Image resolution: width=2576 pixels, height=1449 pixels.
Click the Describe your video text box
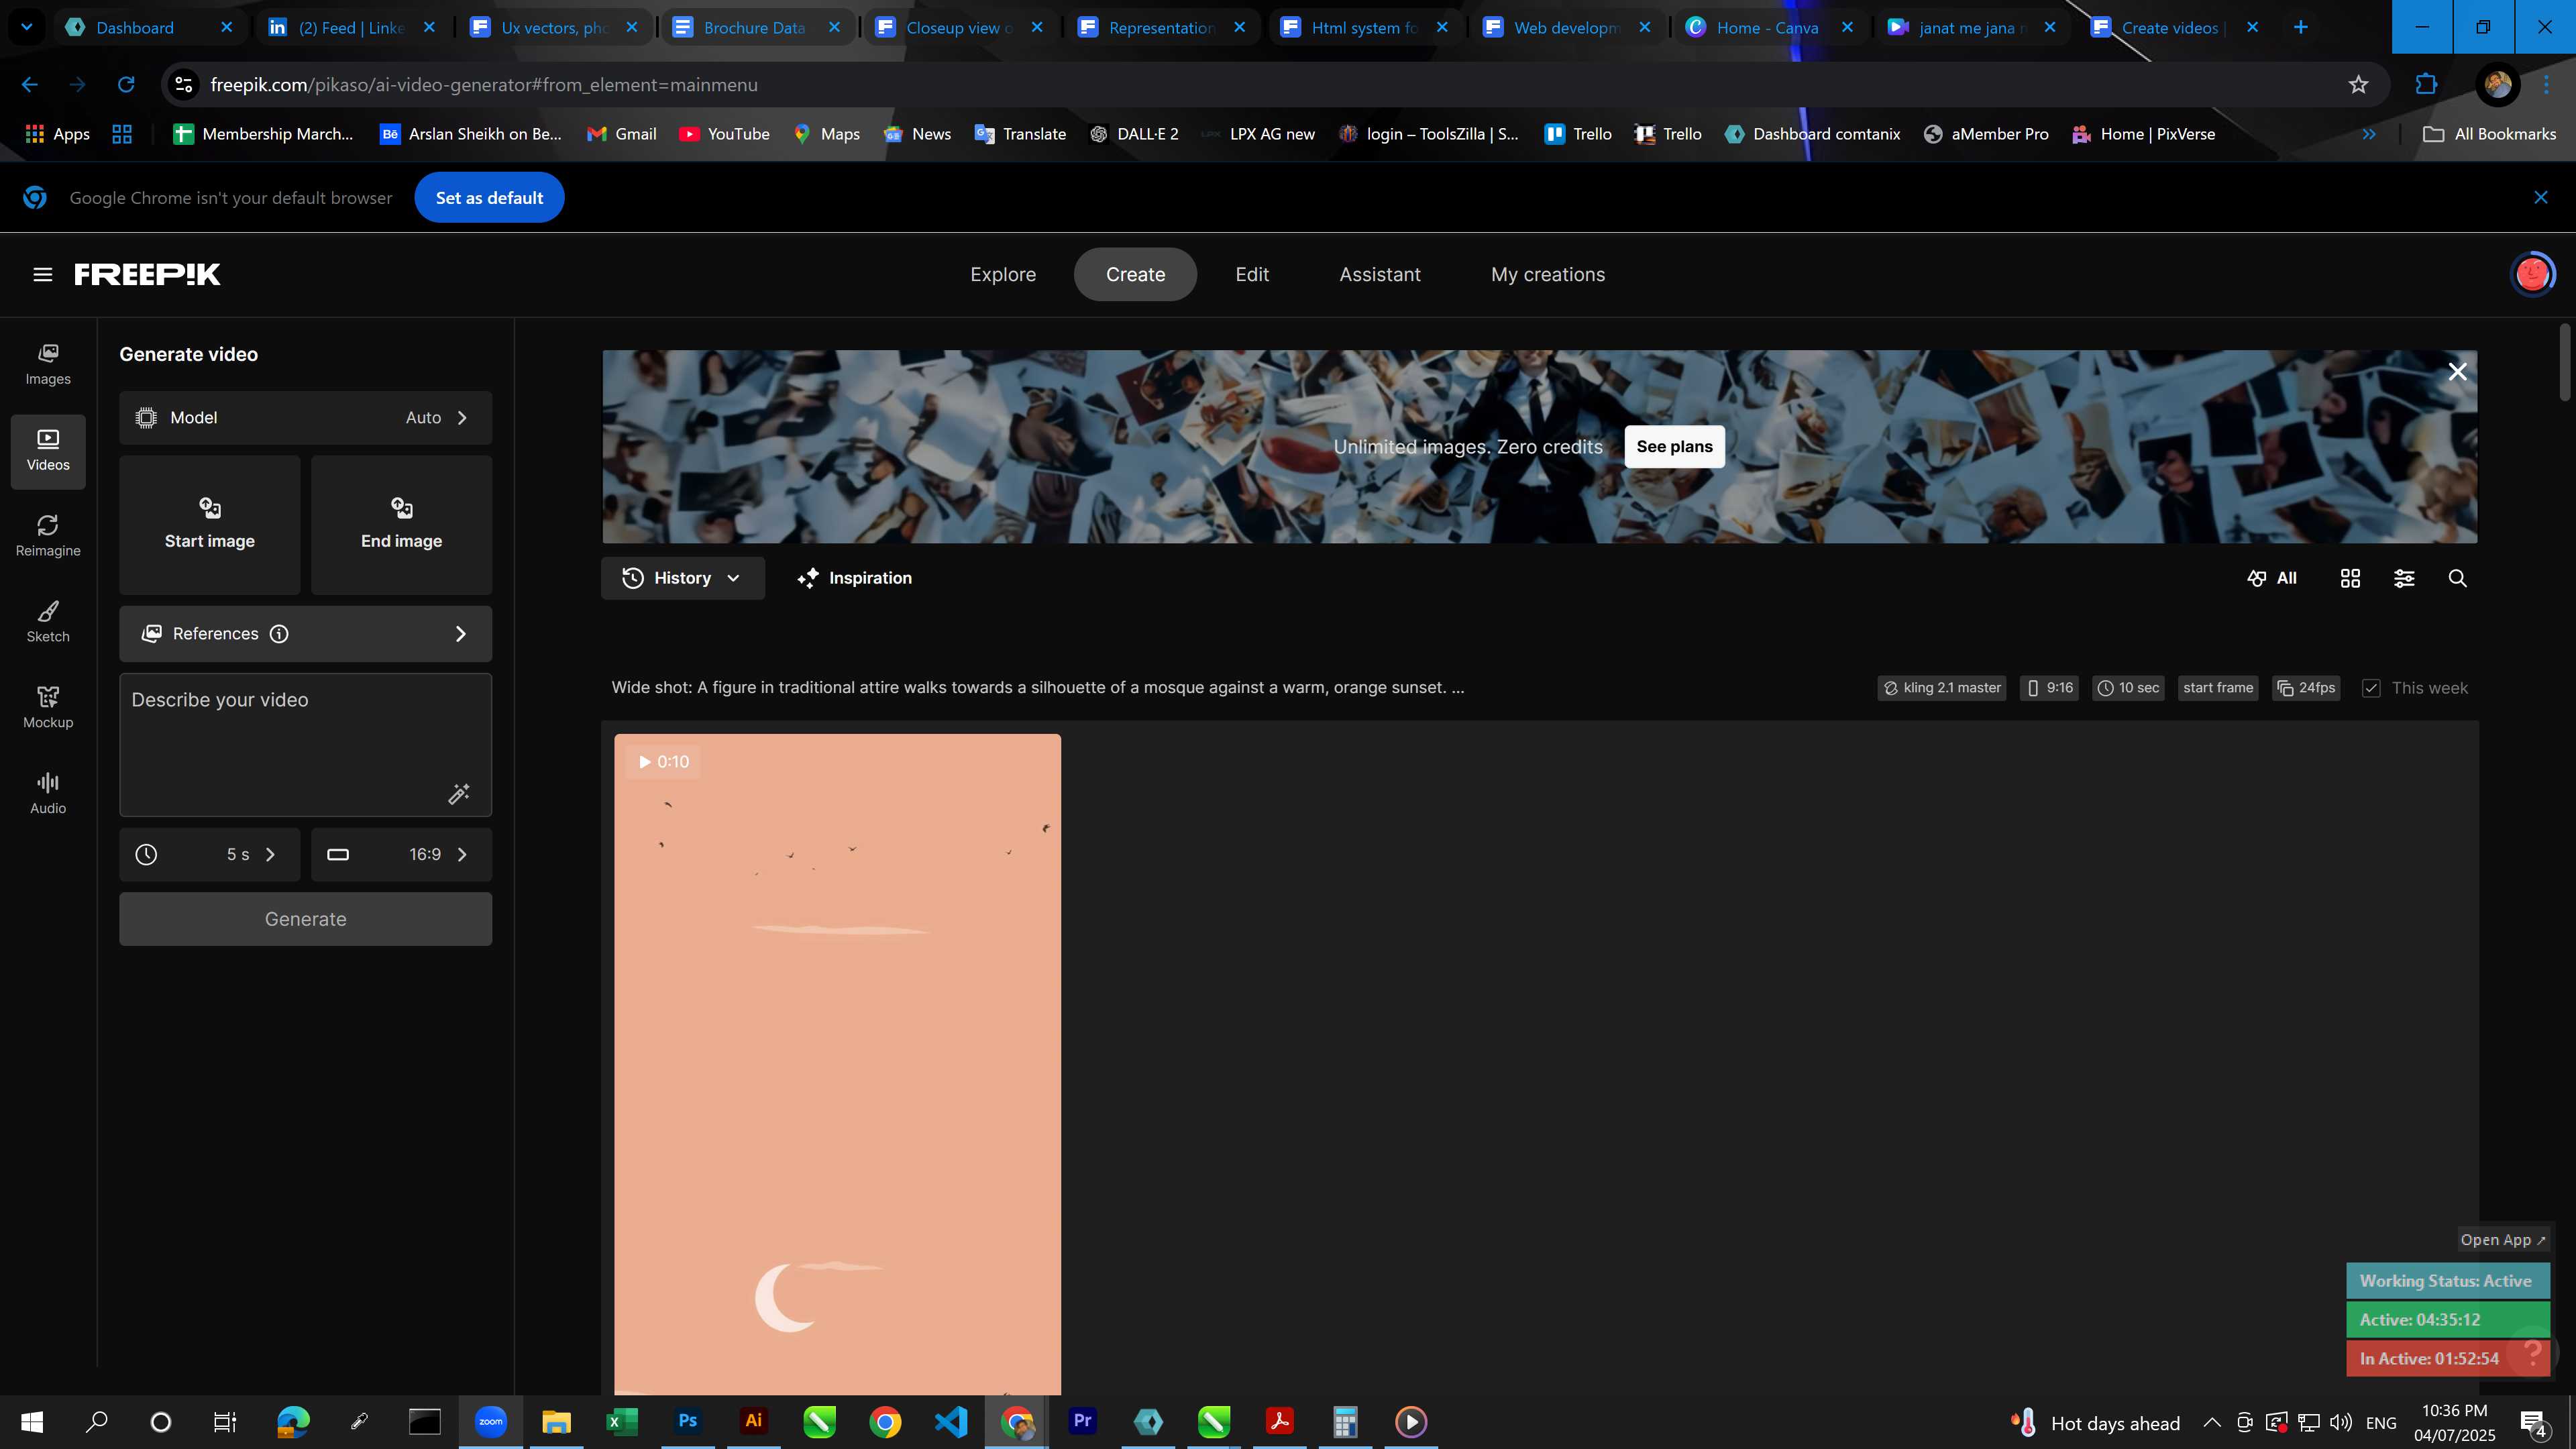pyautogui.click(x=305, y=745)
